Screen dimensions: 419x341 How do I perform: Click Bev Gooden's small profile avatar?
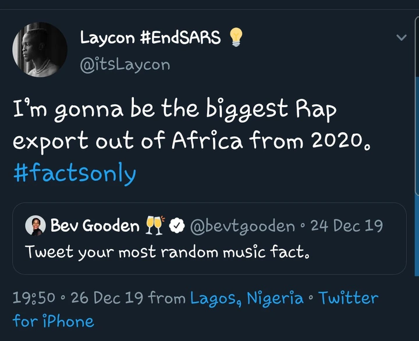click(35, 226)
